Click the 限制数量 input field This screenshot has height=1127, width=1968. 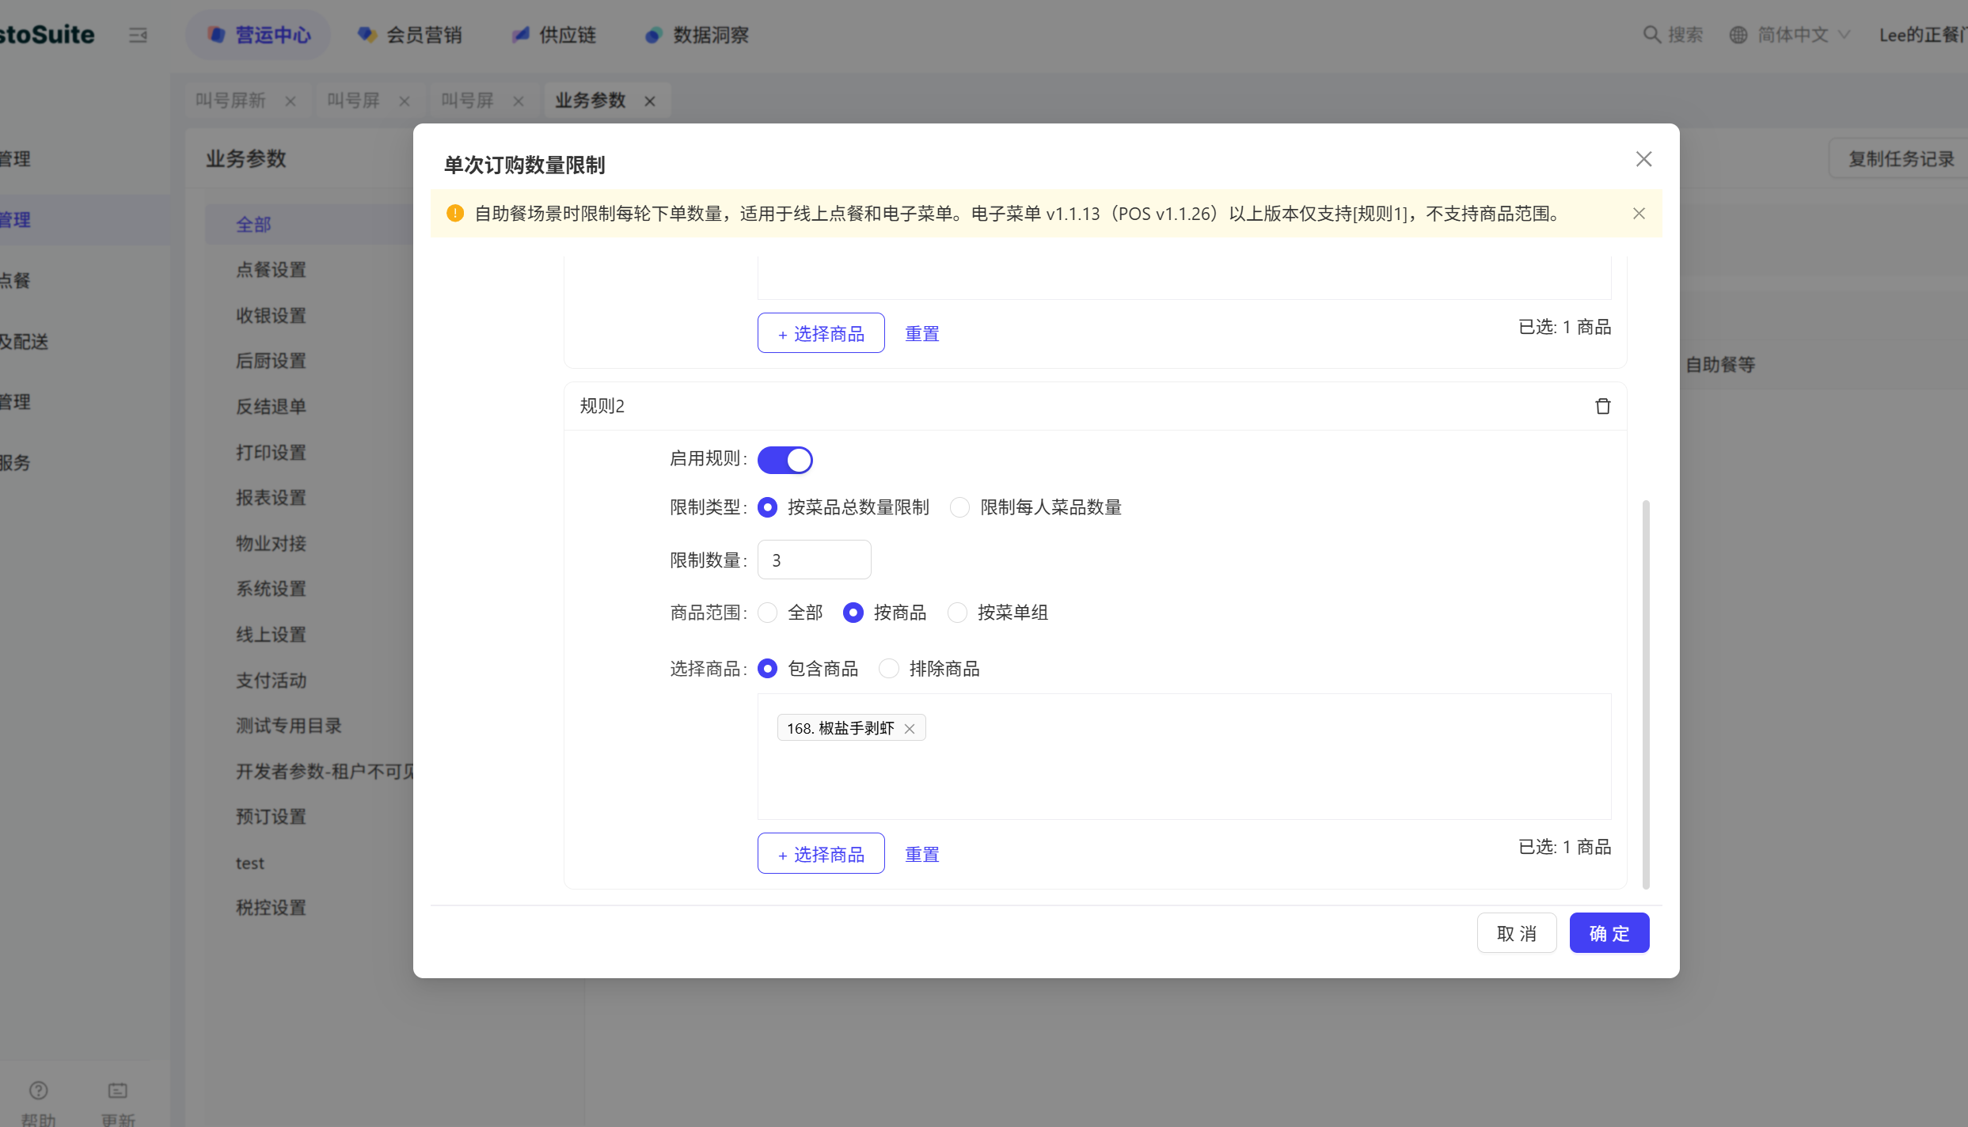point(814,560)
